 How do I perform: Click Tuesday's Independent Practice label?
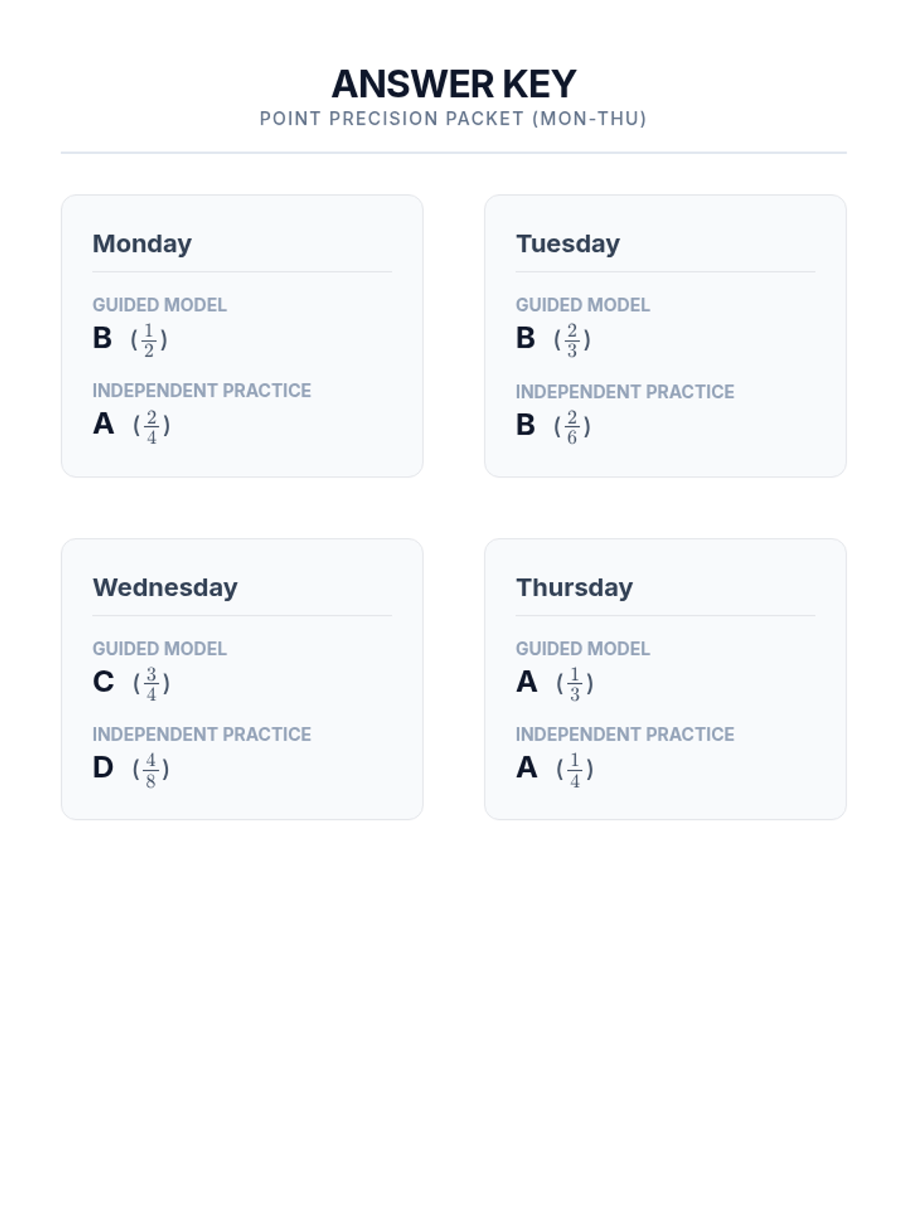click(625, 391)
